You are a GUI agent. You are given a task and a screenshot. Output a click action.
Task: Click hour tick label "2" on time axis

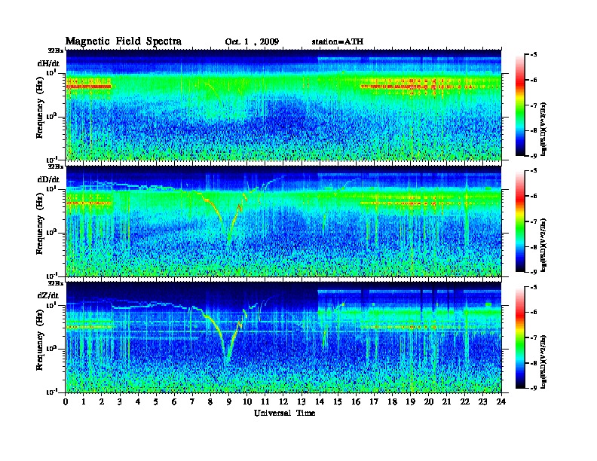102,402
